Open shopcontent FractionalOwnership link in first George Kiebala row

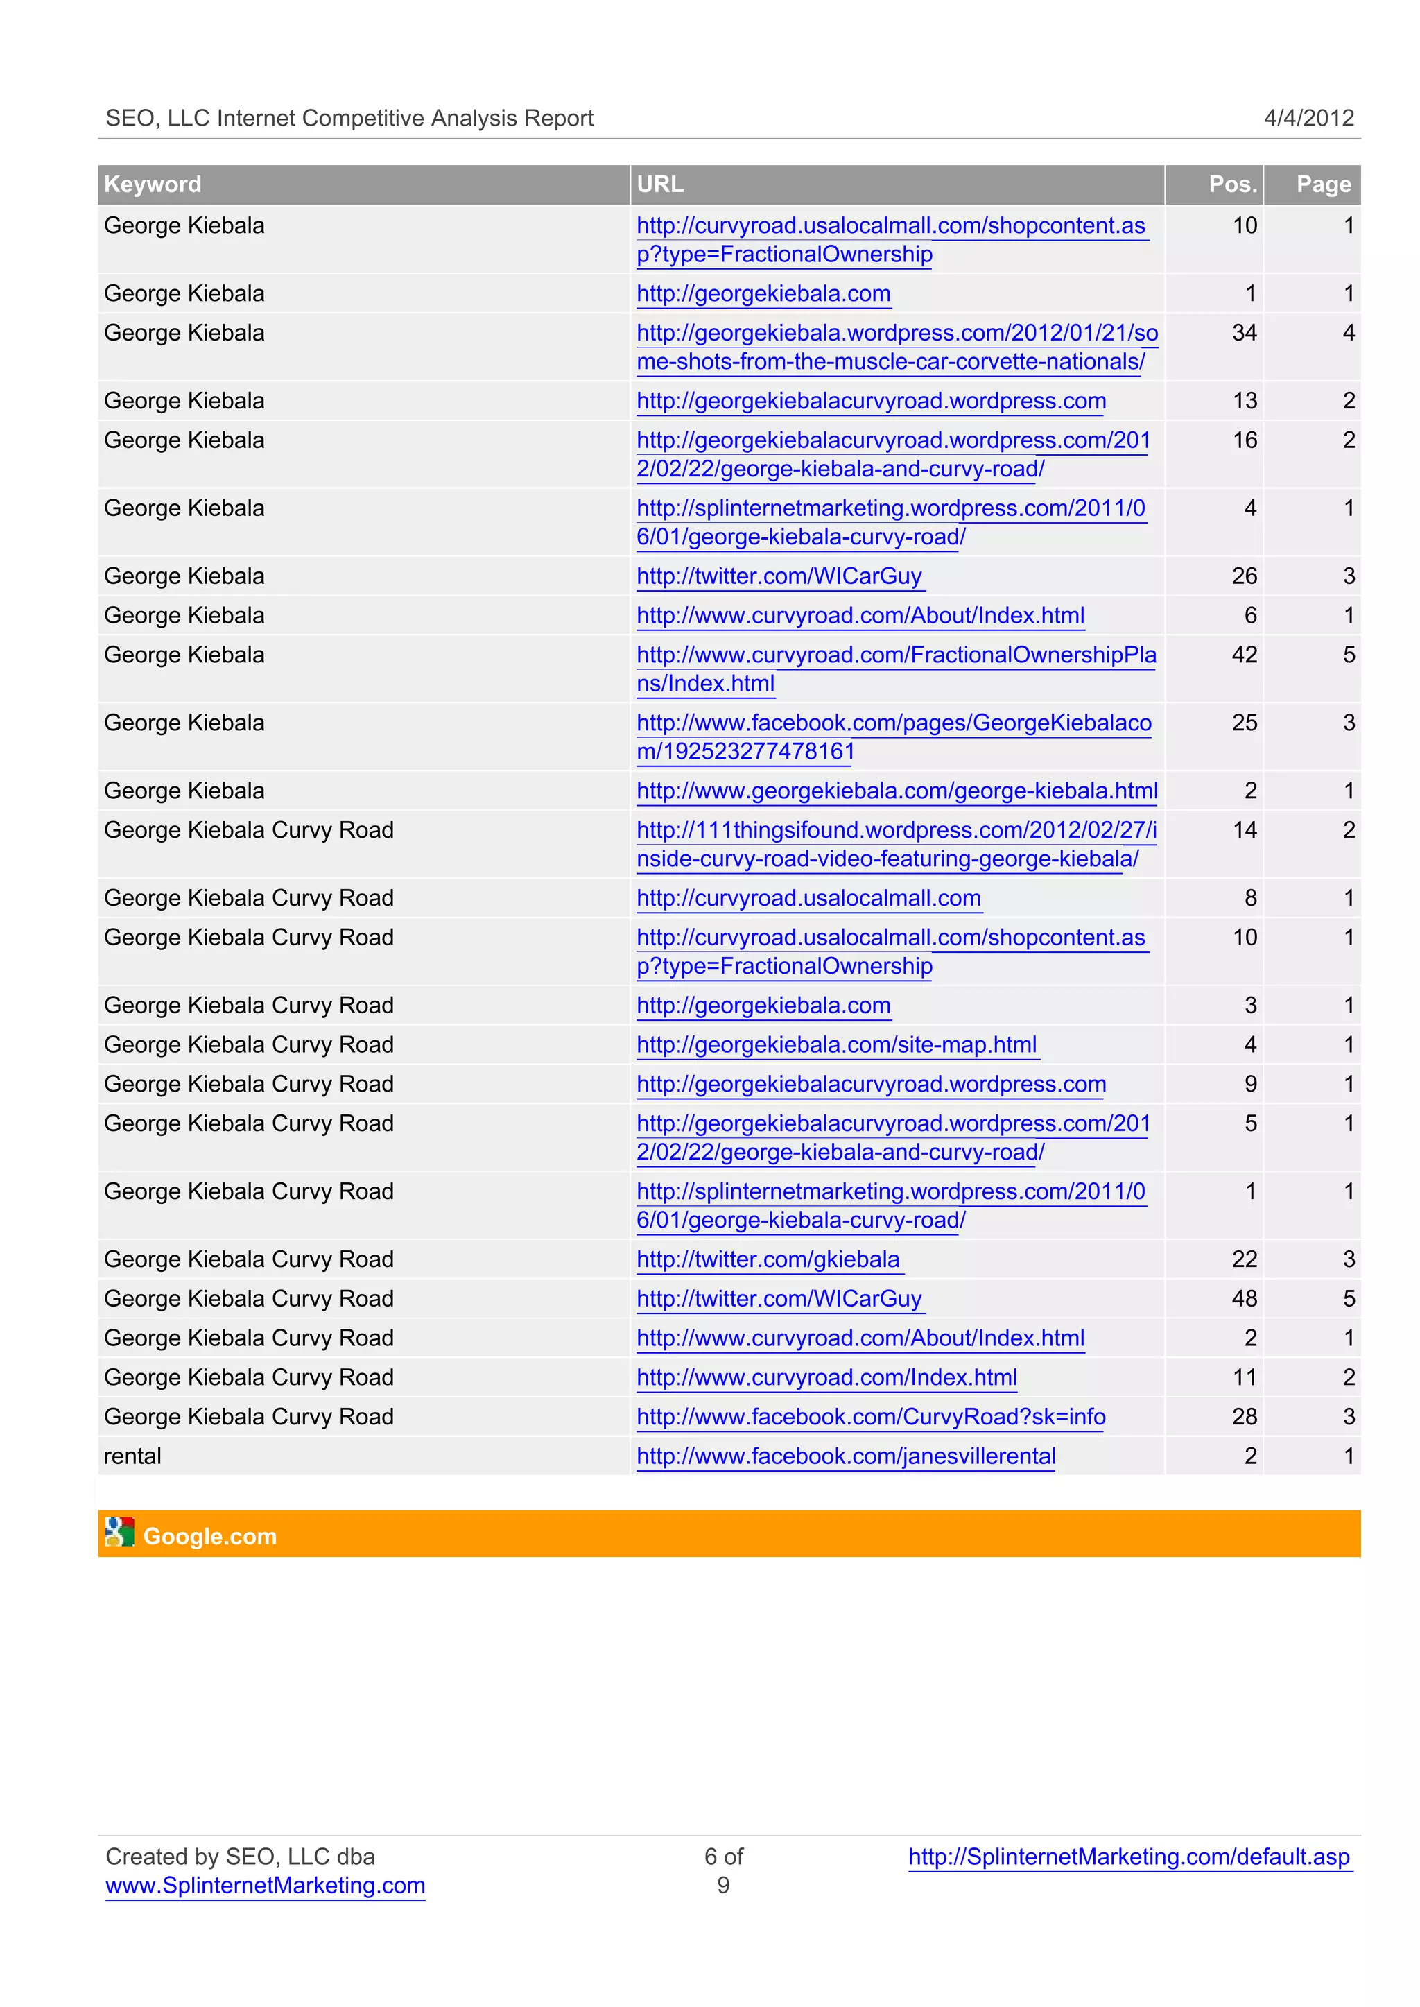(892, 240)
